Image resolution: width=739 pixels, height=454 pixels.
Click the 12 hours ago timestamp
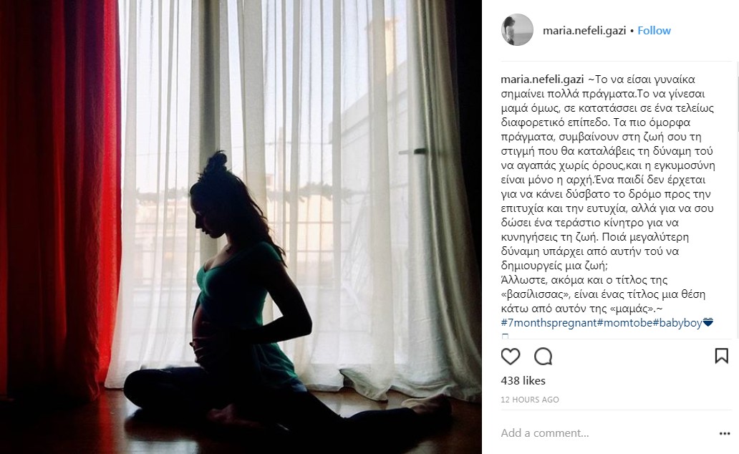[x=530, y=400]
